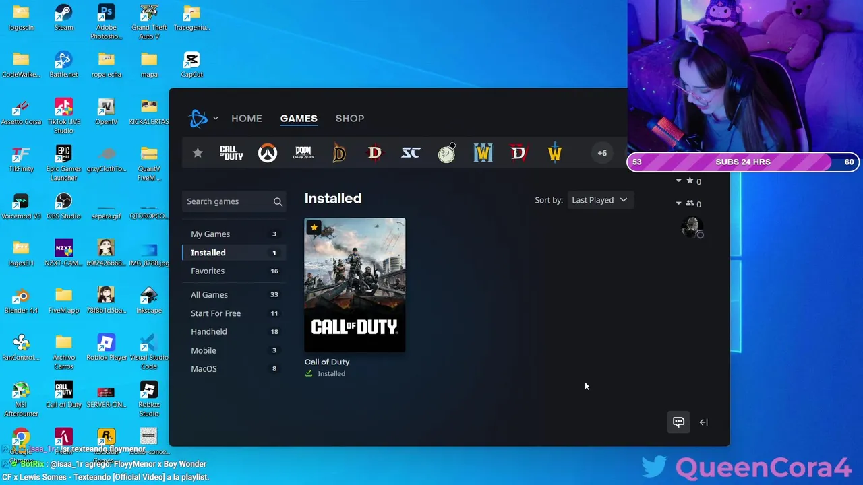Open Assetto Corsa desktop shortcut
This screenshot has width=863, height=485.
pos(21,112)
